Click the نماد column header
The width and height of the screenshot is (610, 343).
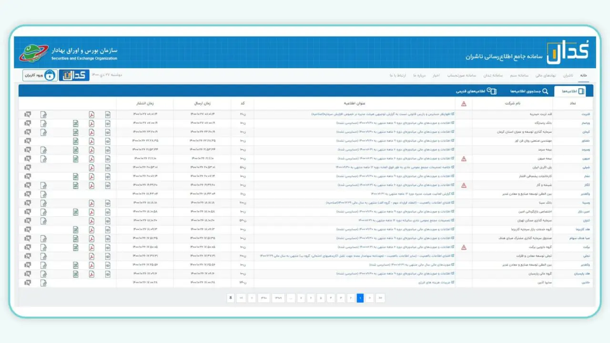[x=573, y=103]
